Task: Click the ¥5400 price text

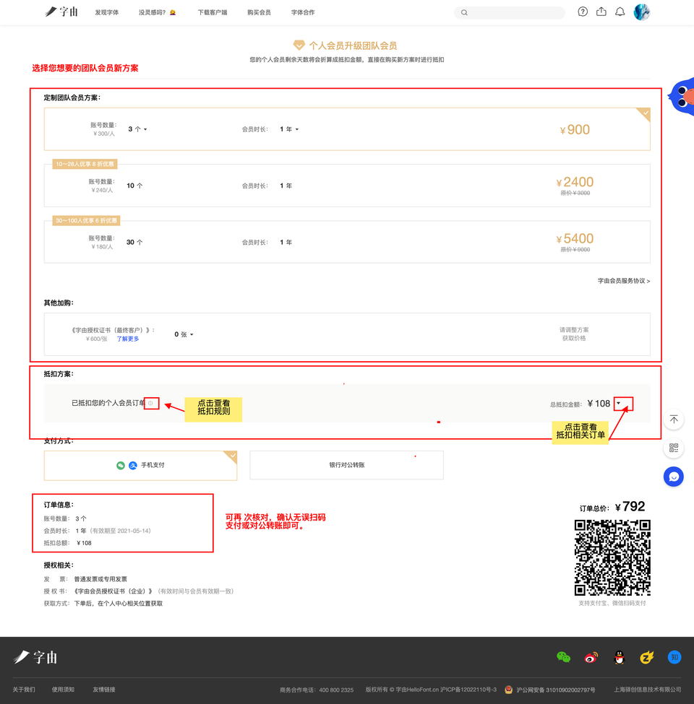Action: [575, 238]
